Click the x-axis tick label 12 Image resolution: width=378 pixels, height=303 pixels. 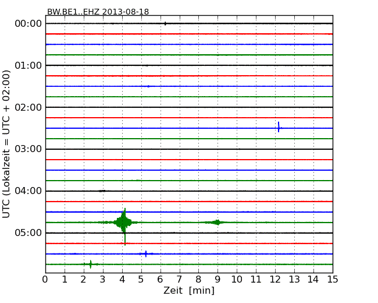275,280
